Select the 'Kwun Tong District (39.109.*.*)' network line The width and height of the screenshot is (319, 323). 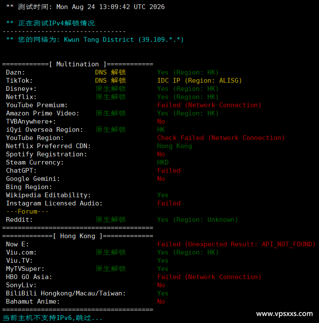pyautogui.click(x=95, y=40)
